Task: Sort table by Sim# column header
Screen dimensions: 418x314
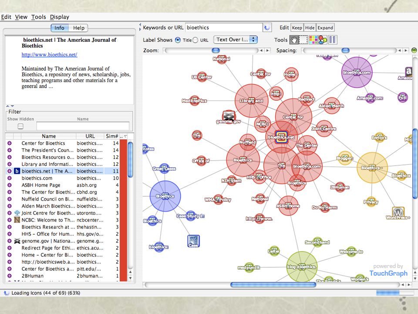Action: tap(112, 136)
